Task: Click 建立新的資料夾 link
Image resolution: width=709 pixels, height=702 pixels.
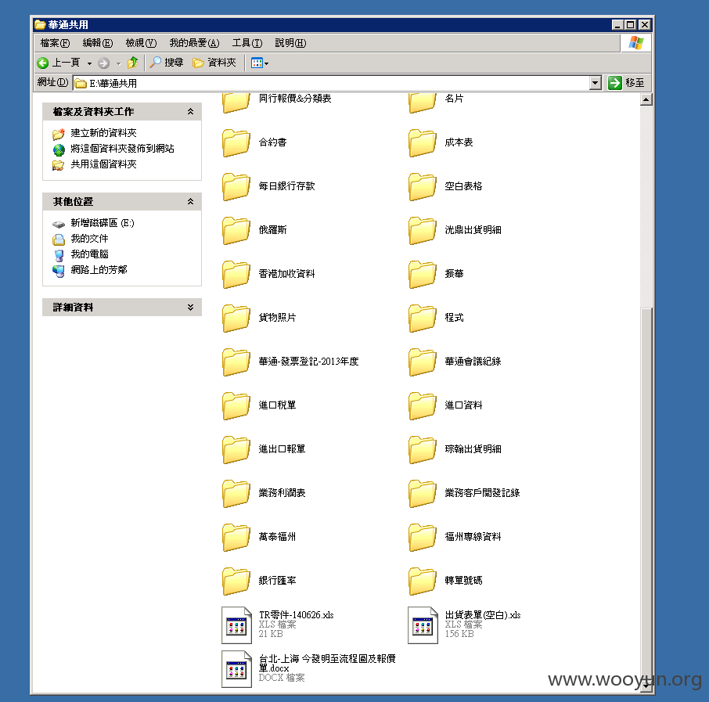Action: [103, 133]
